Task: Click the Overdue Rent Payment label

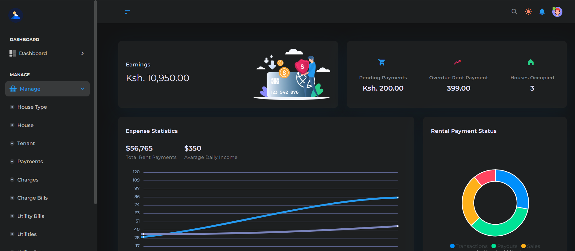Action: (459, 78)
